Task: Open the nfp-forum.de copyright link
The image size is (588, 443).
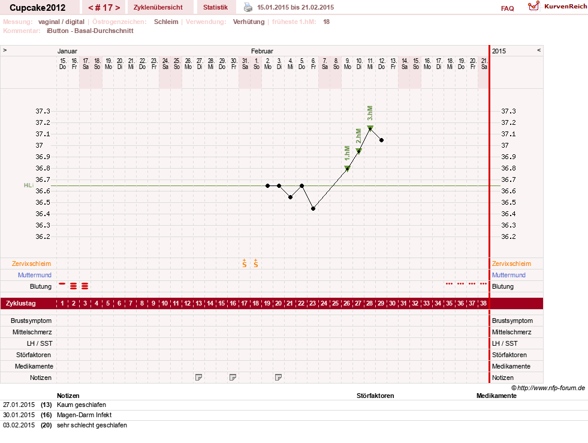Action: tap(548, 388)
